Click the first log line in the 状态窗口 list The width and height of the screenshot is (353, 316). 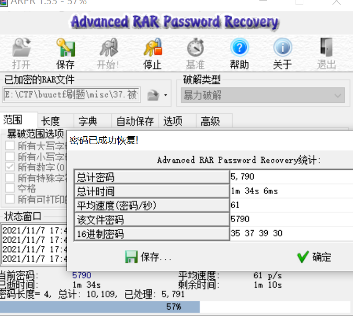(x=35, y=230)
